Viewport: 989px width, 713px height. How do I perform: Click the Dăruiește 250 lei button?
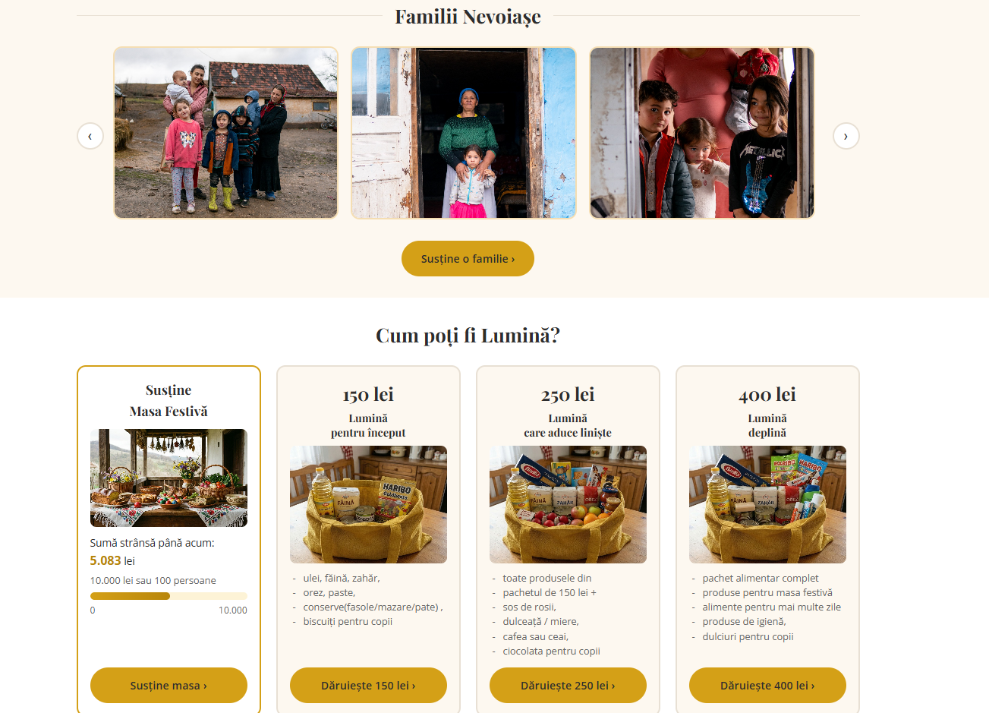tap(568, 685)
